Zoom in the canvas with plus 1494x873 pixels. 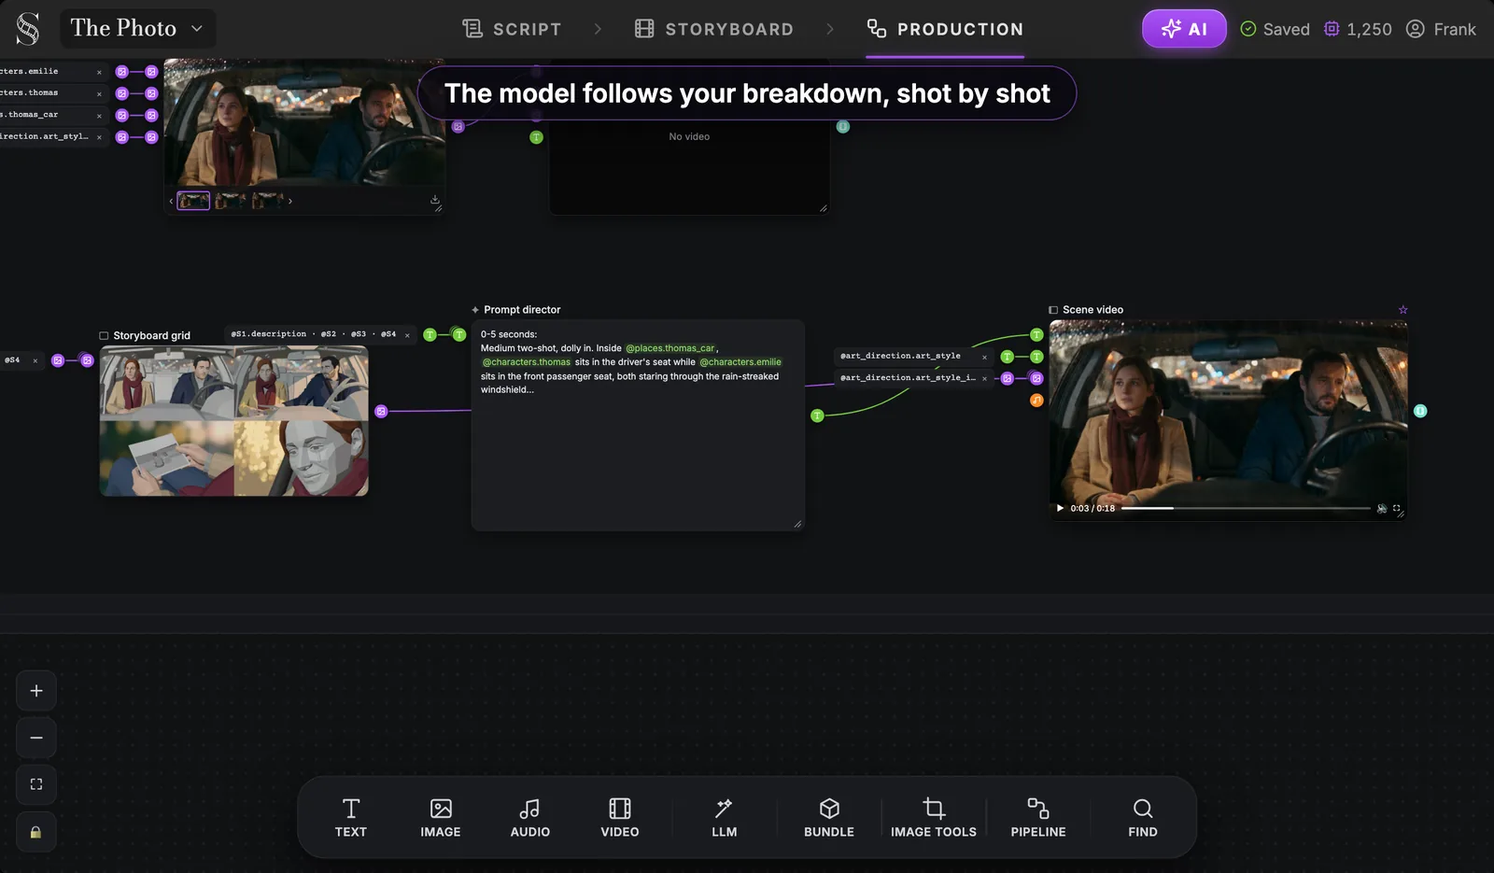pos(36,691)
